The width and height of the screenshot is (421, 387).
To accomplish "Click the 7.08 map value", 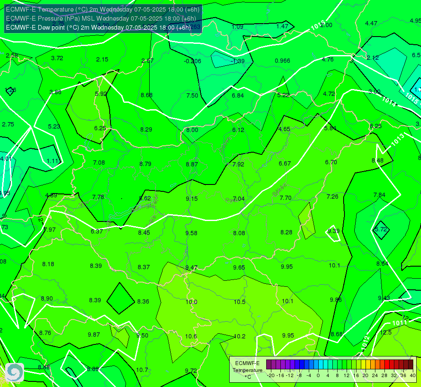I will pos(99,163).
